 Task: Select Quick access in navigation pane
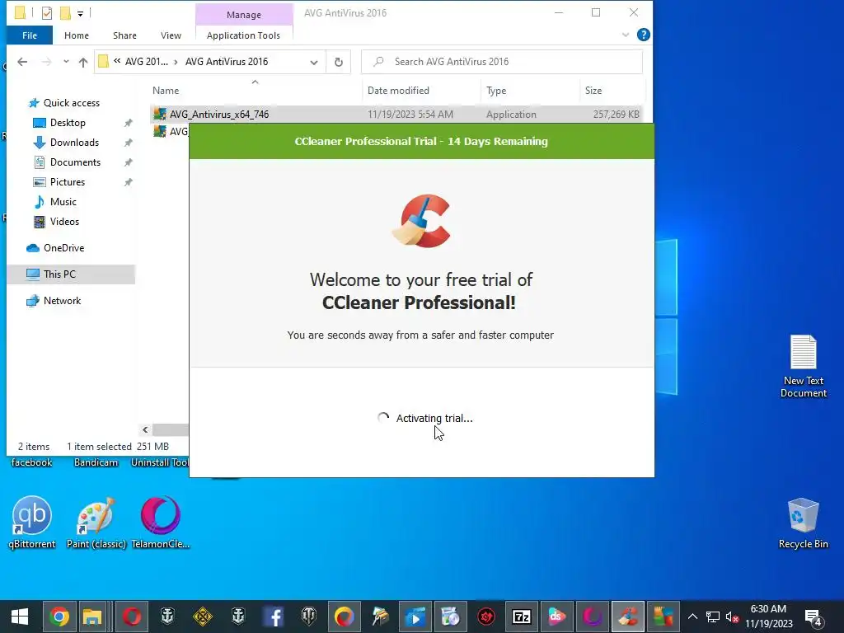pos(71,103)
